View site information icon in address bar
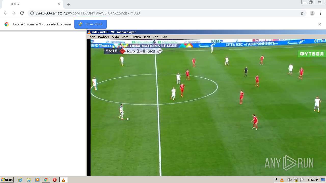 tap(32, 13)
